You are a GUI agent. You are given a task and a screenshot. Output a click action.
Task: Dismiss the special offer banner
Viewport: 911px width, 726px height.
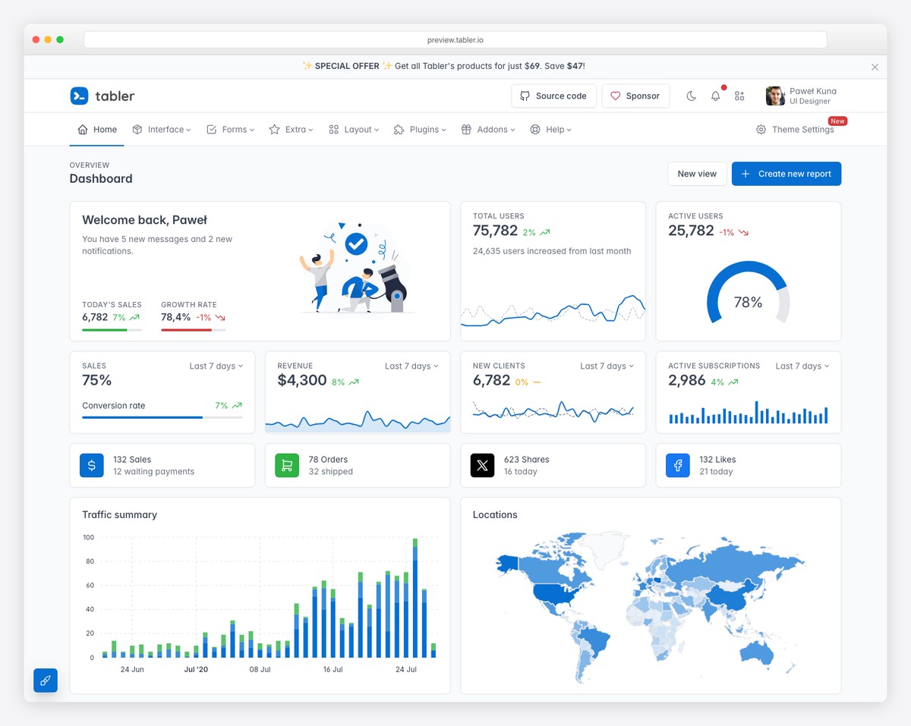coord(875,67)
